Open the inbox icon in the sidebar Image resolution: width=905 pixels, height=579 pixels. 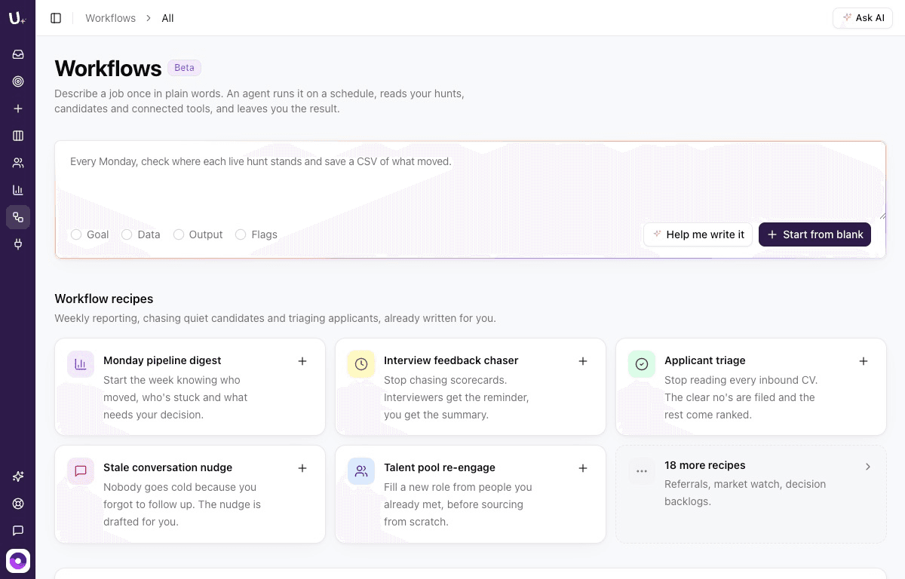pyautogui.click(x=18, y=54)
